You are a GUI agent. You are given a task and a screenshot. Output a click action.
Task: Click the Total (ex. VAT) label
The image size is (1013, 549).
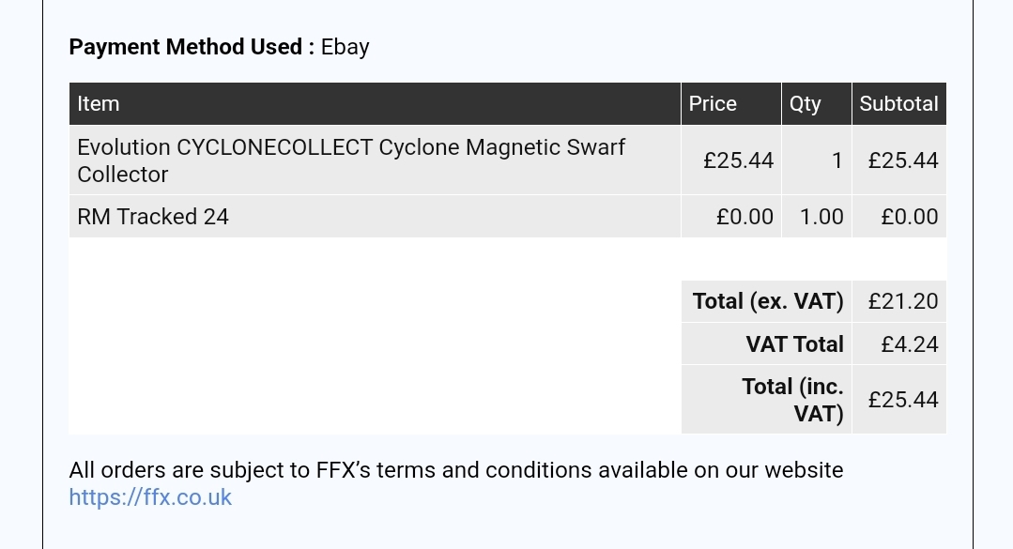(x=768, y=301)
